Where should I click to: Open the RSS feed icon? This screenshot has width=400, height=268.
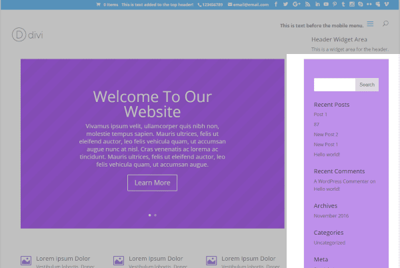click(307, 5)
